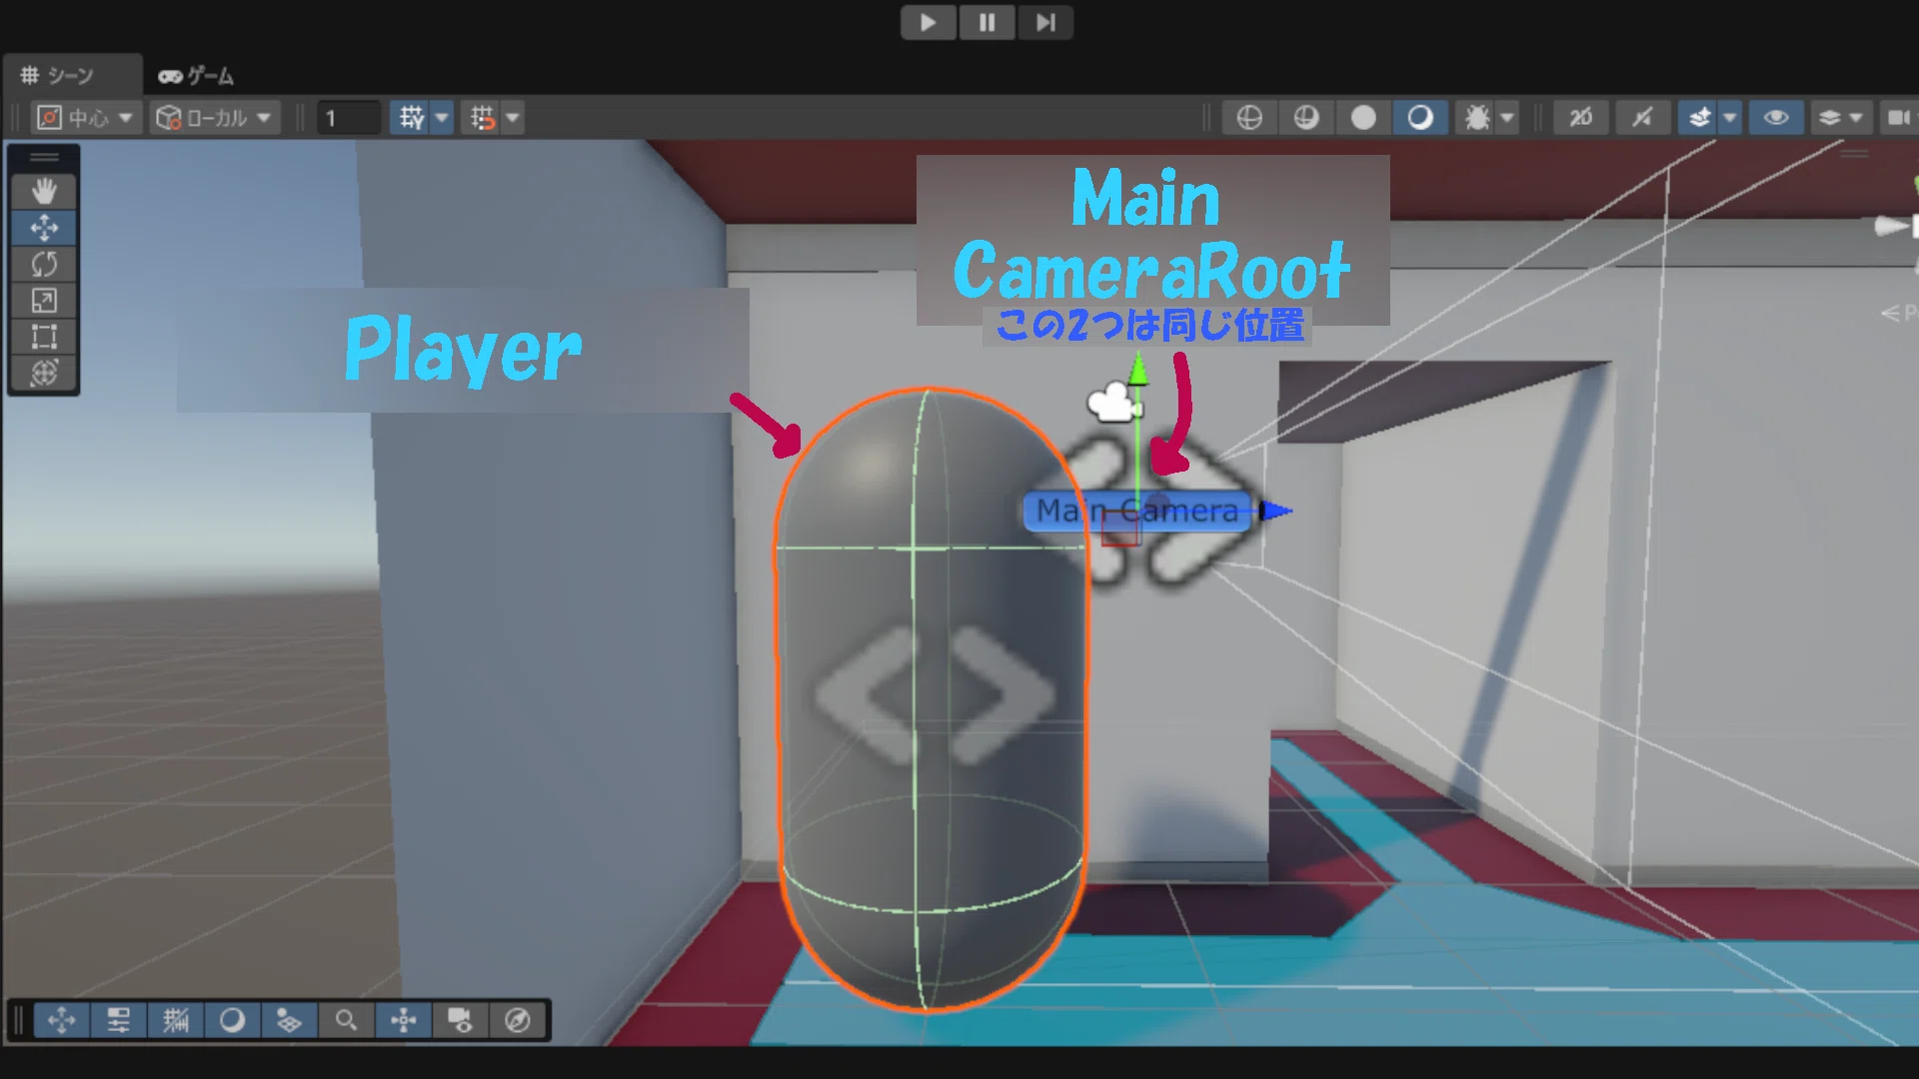Toggle Tool Settings overlay in bottom bar
1919x1079 pixels.
point(119,1020)
